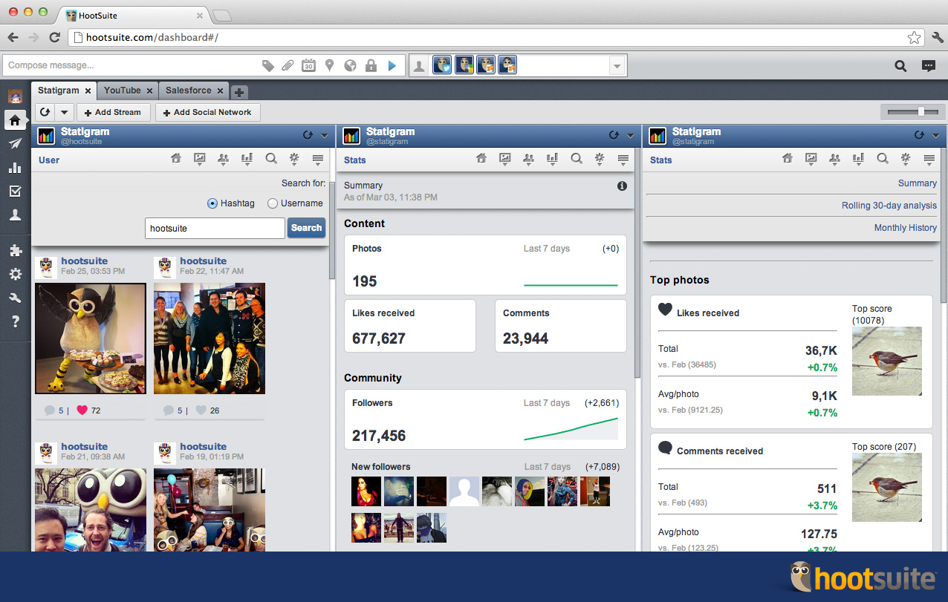
Task: Click the Add Stream button
Action: coord(113,112)
